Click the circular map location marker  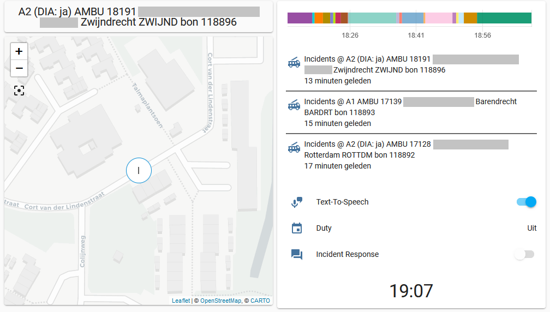pos(139,170)
